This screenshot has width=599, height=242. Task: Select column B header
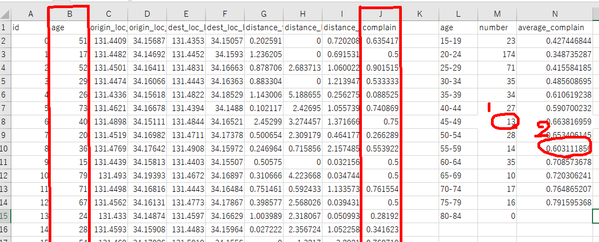point(69,15)
